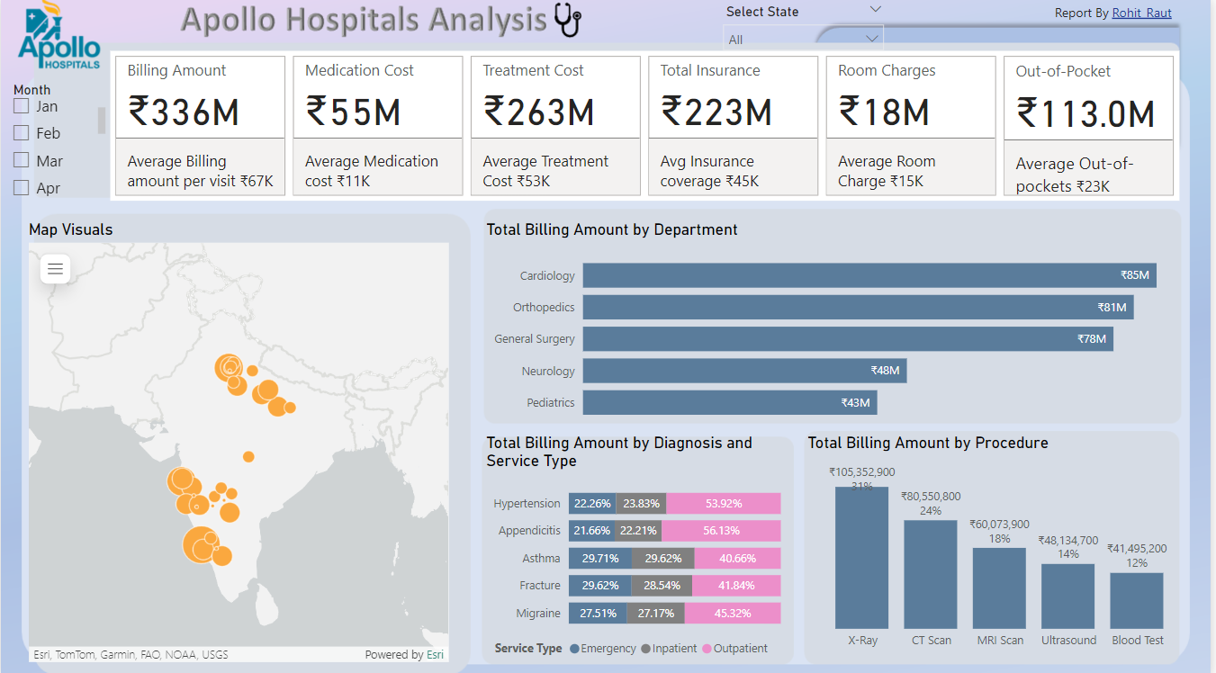Screen dimensions: 1216x673
Task: Collapse the Select State slicer header chevron
Action: click(x=876, y=10)
